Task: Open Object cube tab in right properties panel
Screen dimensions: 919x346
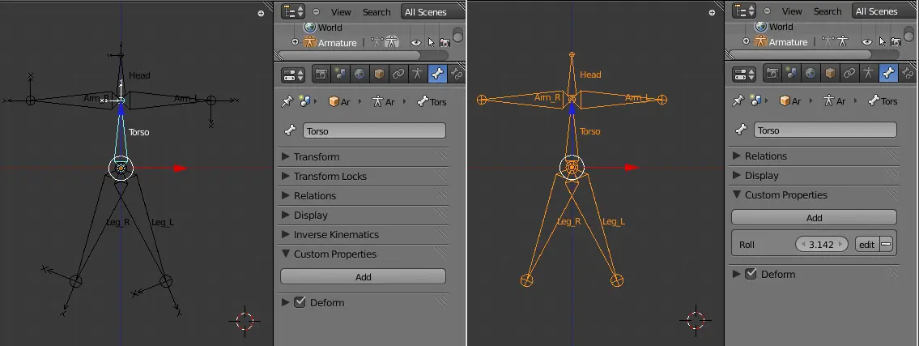Action: tap(830, 74)
